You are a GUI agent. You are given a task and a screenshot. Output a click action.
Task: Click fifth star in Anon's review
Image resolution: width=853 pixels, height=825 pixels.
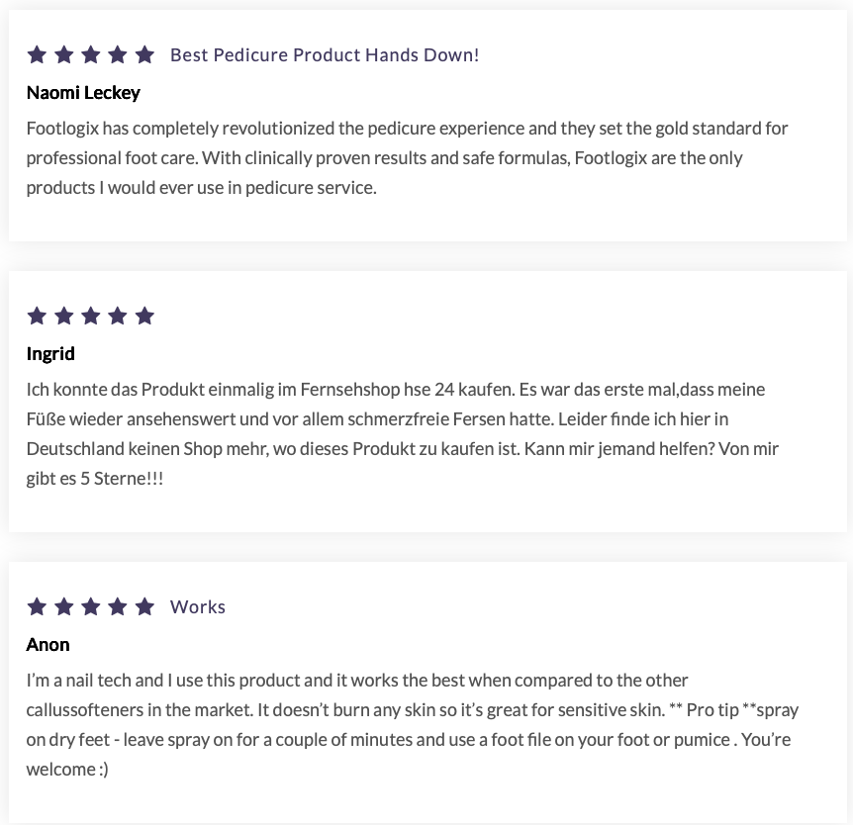pos(144,607)
